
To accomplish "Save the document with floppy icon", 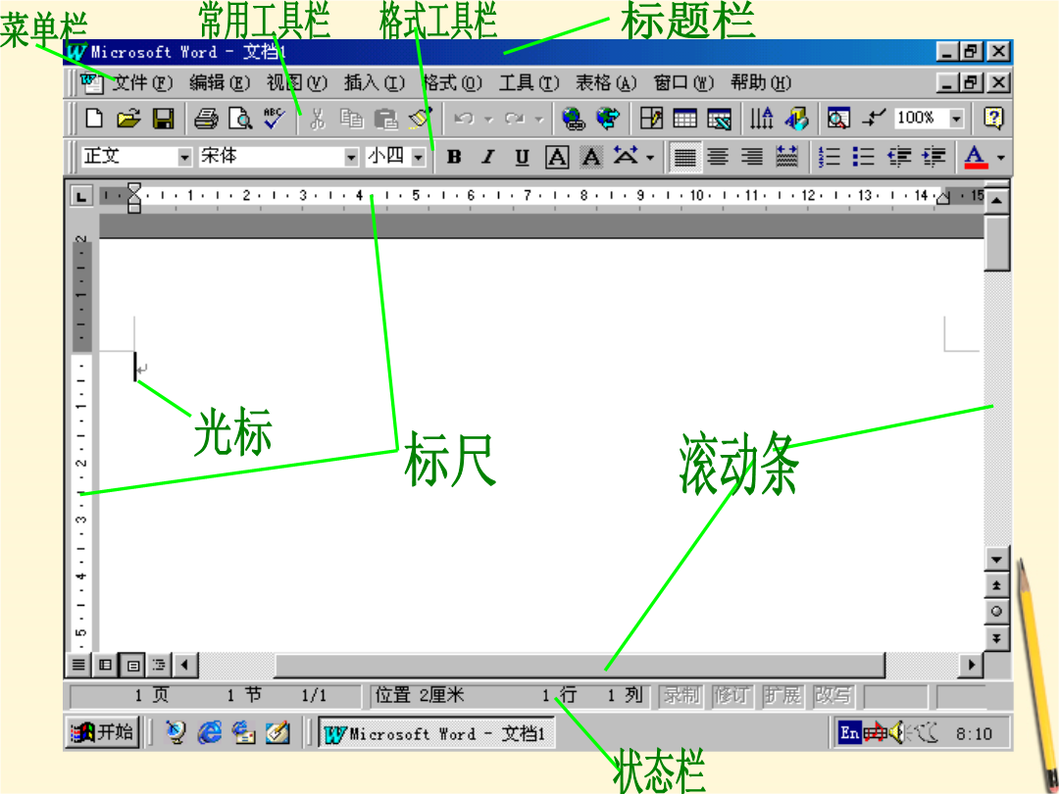I will 164,119.
